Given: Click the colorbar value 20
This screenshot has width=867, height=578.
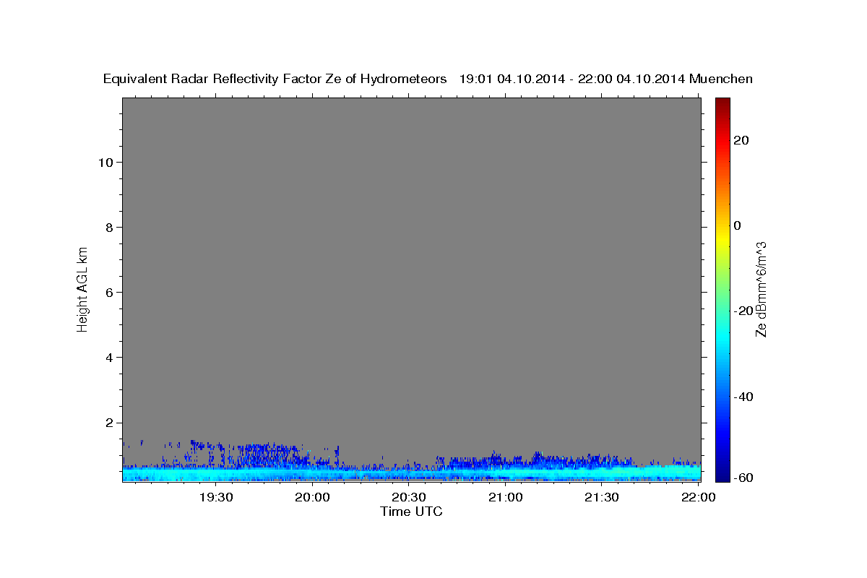Looking at the screenshot, I should point(740,140).
